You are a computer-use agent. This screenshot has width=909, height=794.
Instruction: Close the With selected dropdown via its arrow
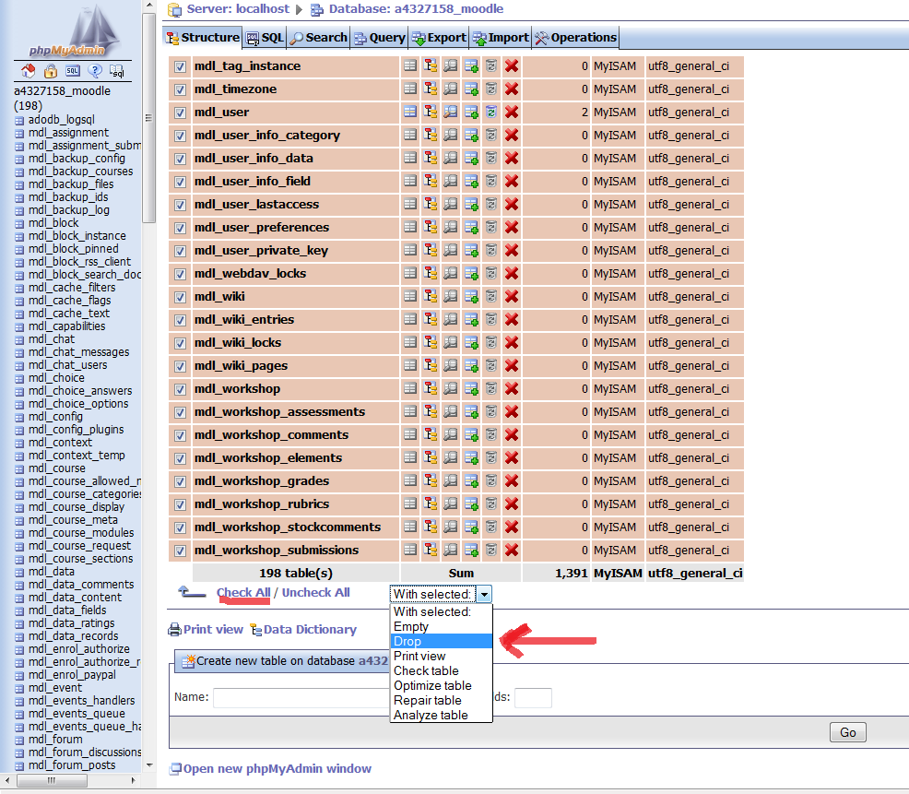[x=484, y=594]
